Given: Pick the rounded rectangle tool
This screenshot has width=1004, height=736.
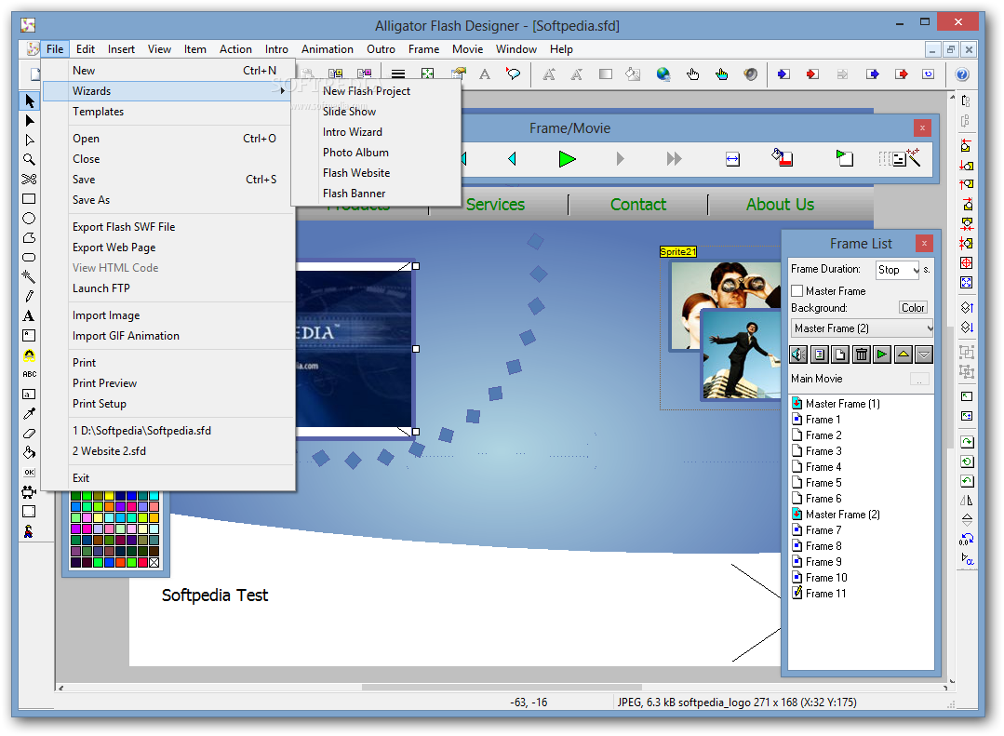Looking at the screenshot, I should (x=30, y=258).
